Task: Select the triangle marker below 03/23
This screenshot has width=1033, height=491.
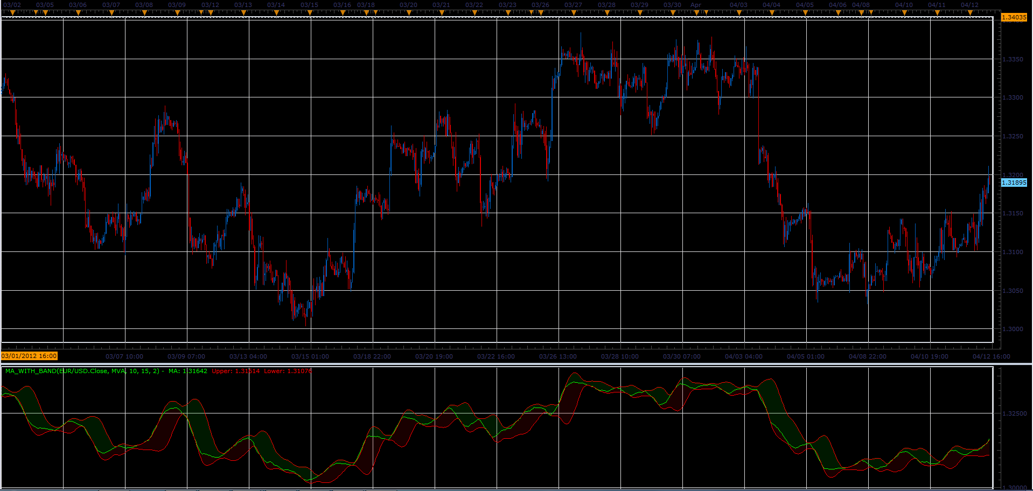Action: click(x=508, y=13)
